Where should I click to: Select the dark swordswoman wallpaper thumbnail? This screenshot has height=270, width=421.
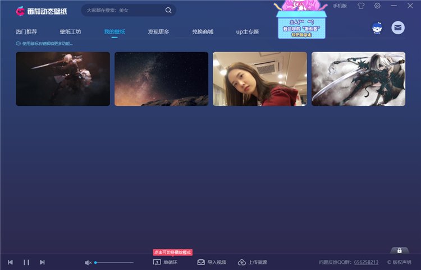tap(63, 79)
